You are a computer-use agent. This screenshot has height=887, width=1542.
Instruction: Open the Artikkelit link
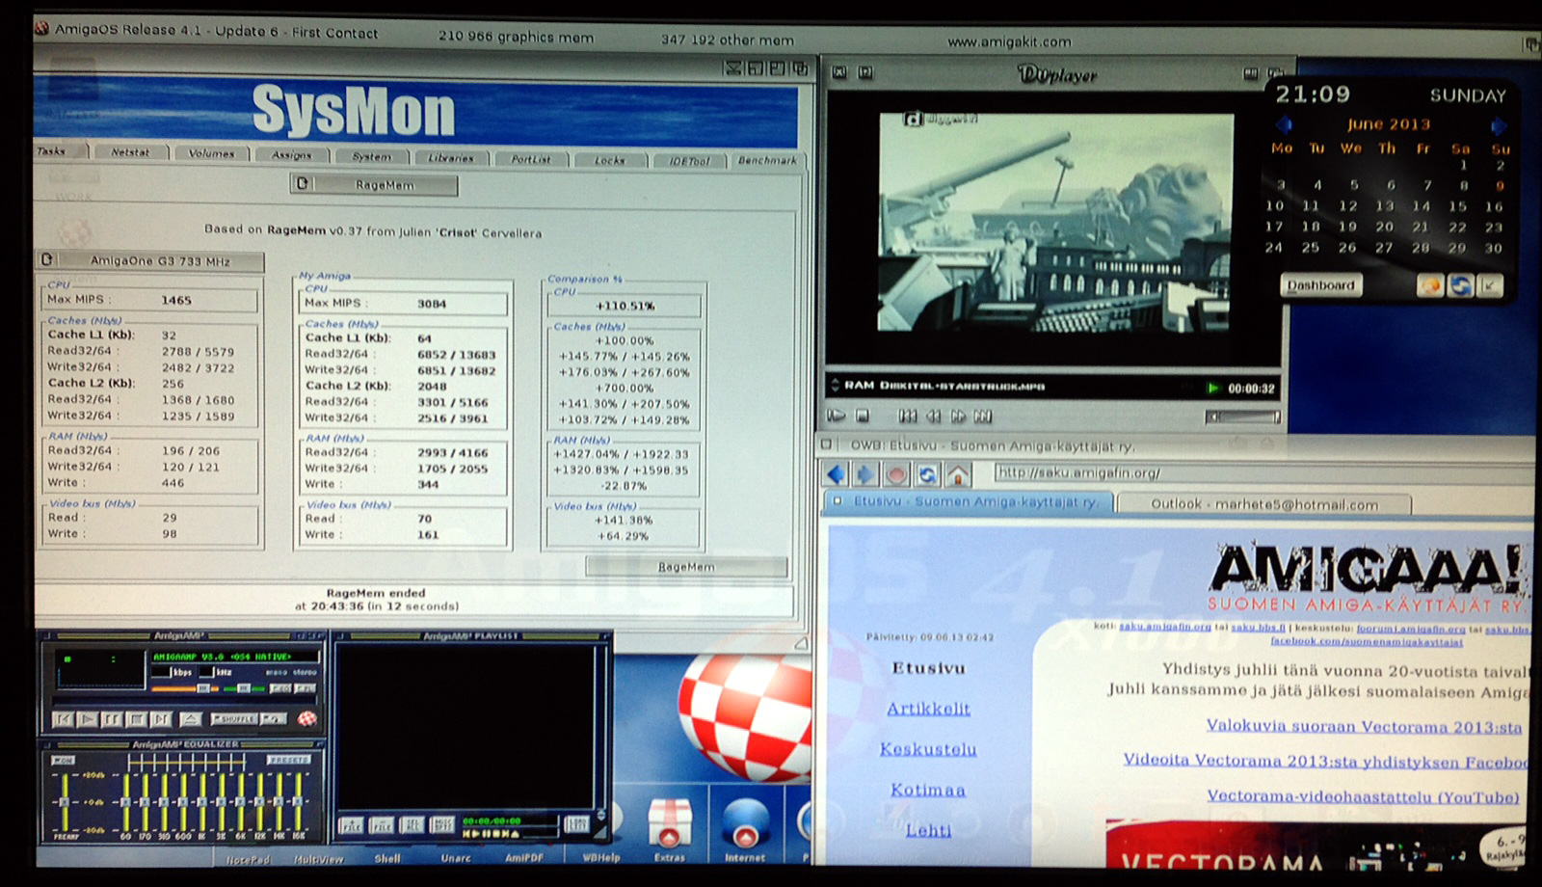coord(928,709)
